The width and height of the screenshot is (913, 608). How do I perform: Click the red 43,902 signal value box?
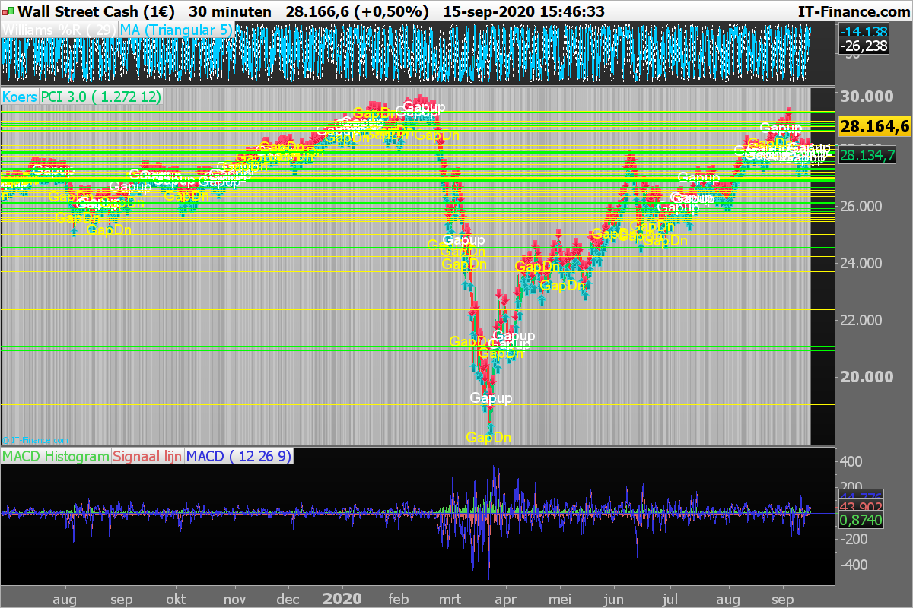pyautogui.click(x=860, y=508)
